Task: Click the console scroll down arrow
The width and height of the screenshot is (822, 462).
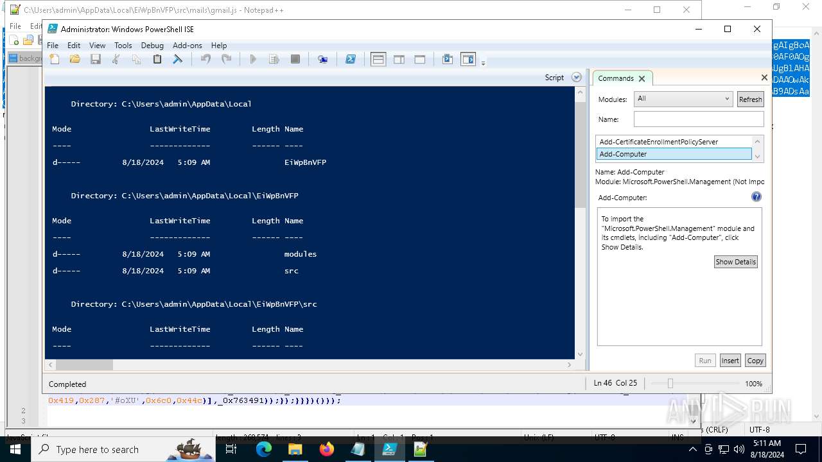Action: click(581, 354)
